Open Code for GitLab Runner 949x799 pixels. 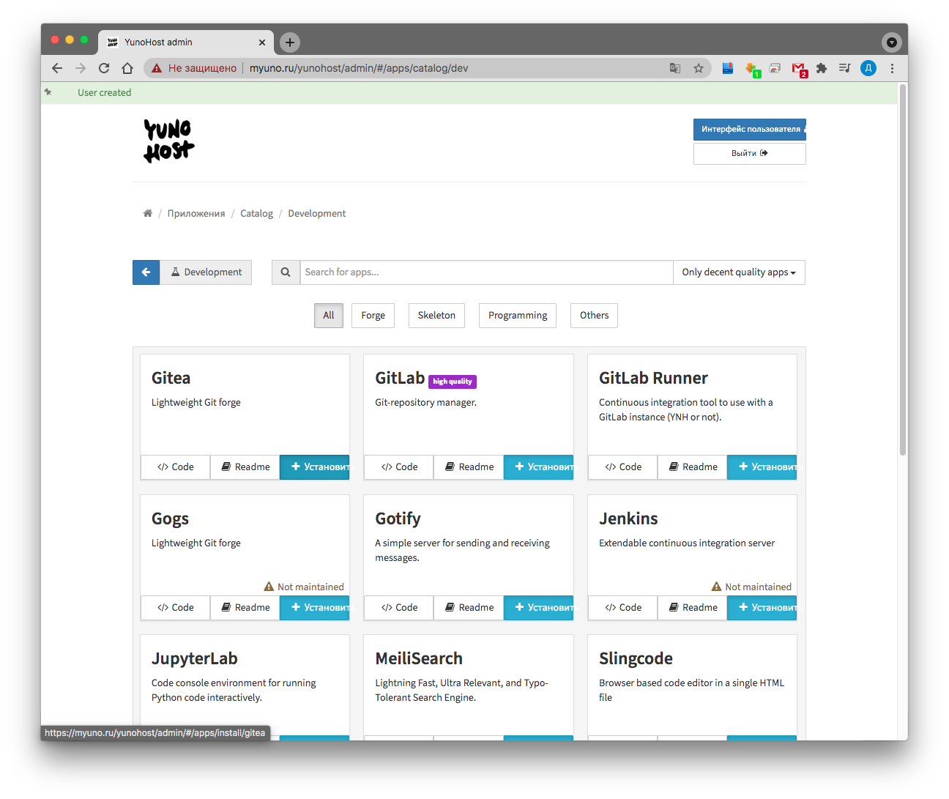coord(623,467)
